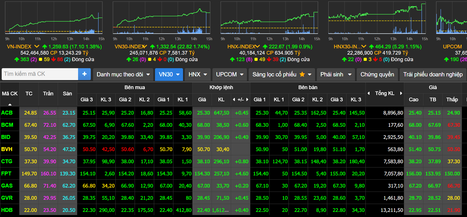Screen dimensions: 467x217
Task: Click BID matched volume 206,90
Action: coord(221,137)
